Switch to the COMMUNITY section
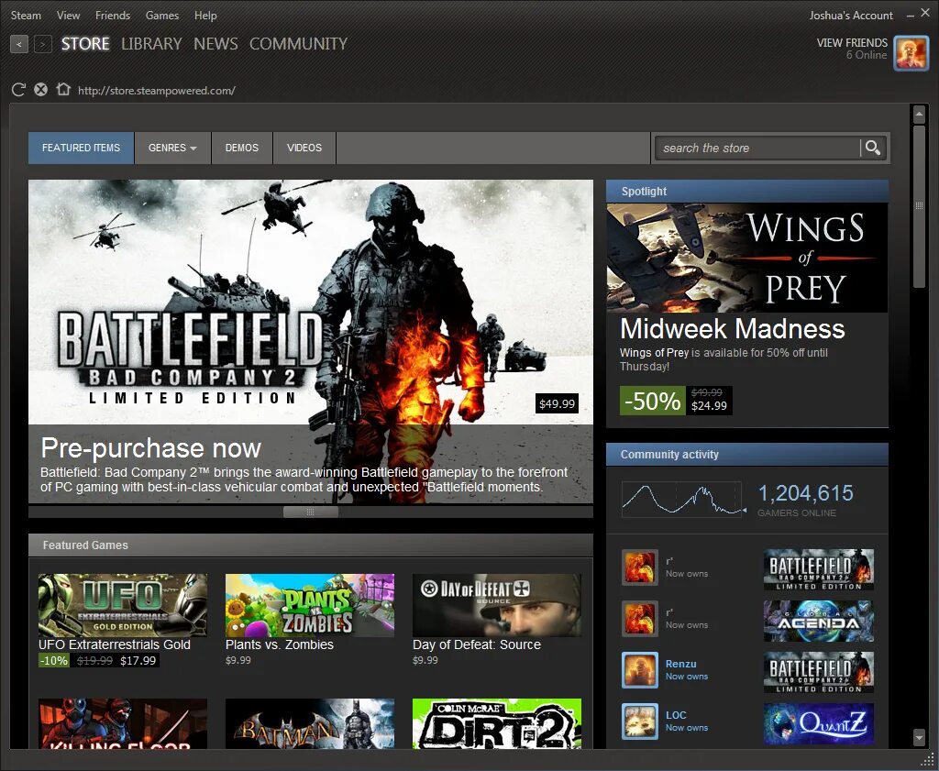This screenshot has height=771, width=939. (298, 44)
